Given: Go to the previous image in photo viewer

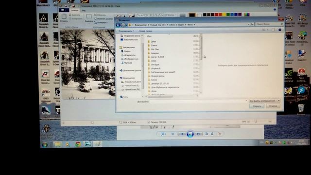Looking at the screenshot, I should 182,134.
